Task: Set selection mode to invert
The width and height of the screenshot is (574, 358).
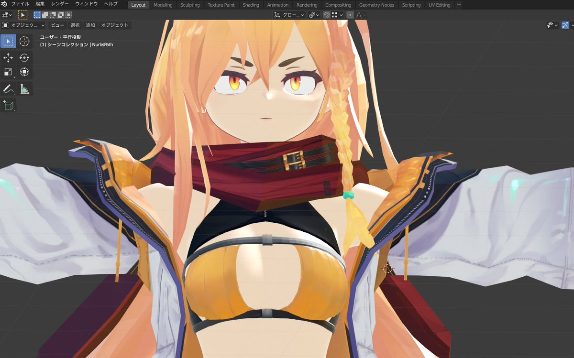Action: pos(61,15)
